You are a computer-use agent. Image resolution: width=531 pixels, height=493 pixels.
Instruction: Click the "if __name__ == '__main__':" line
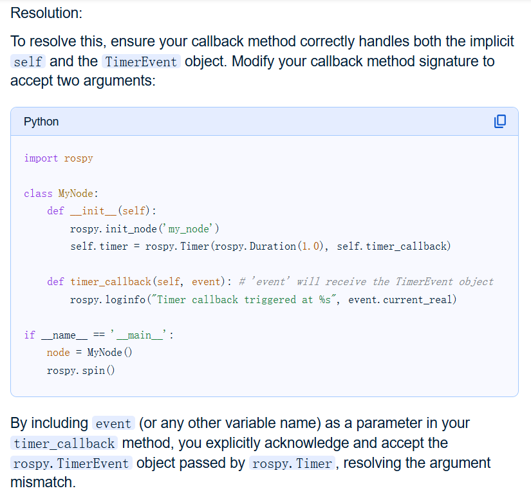coord(99,335)
